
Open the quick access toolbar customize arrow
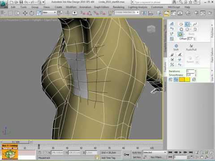click(x=43, y=2)
